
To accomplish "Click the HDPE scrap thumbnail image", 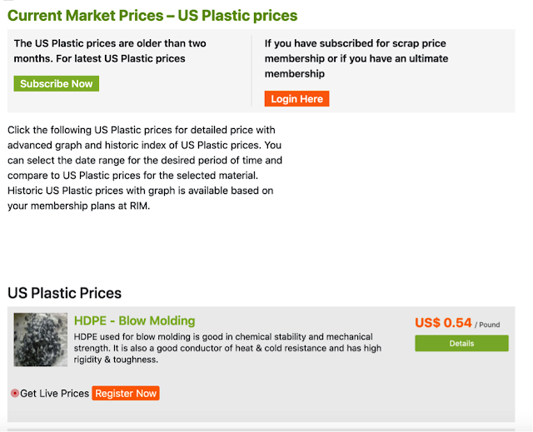I will [x=41, y=340].
